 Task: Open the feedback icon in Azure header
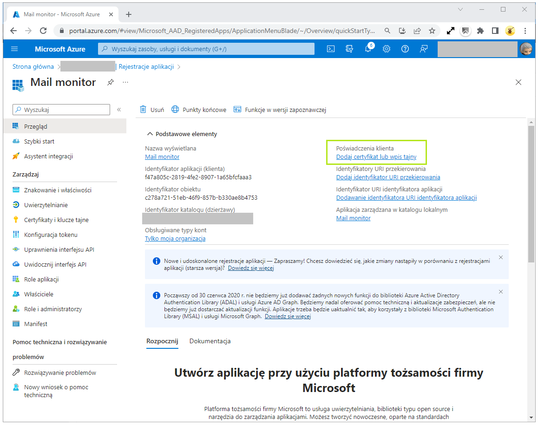click(424, 49)
